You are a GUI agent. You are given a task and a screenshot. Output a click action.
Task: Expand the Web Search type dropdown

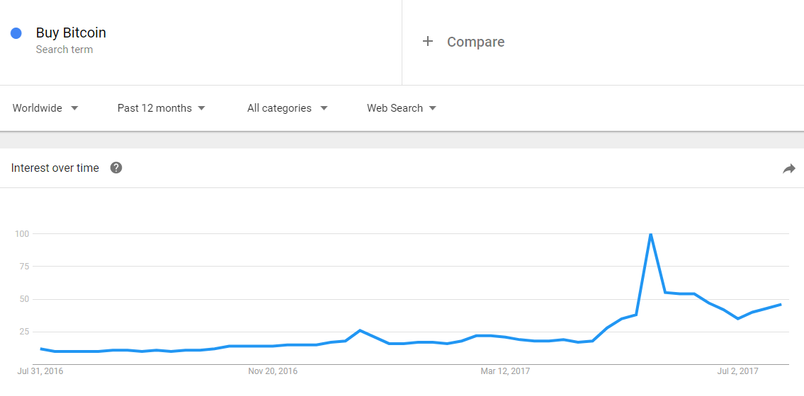point(402,108)
